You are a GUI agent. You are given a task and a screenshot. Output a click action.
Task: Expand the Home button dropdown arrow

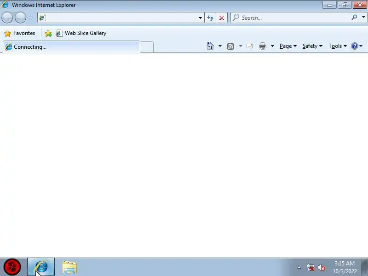coord(220,46)
